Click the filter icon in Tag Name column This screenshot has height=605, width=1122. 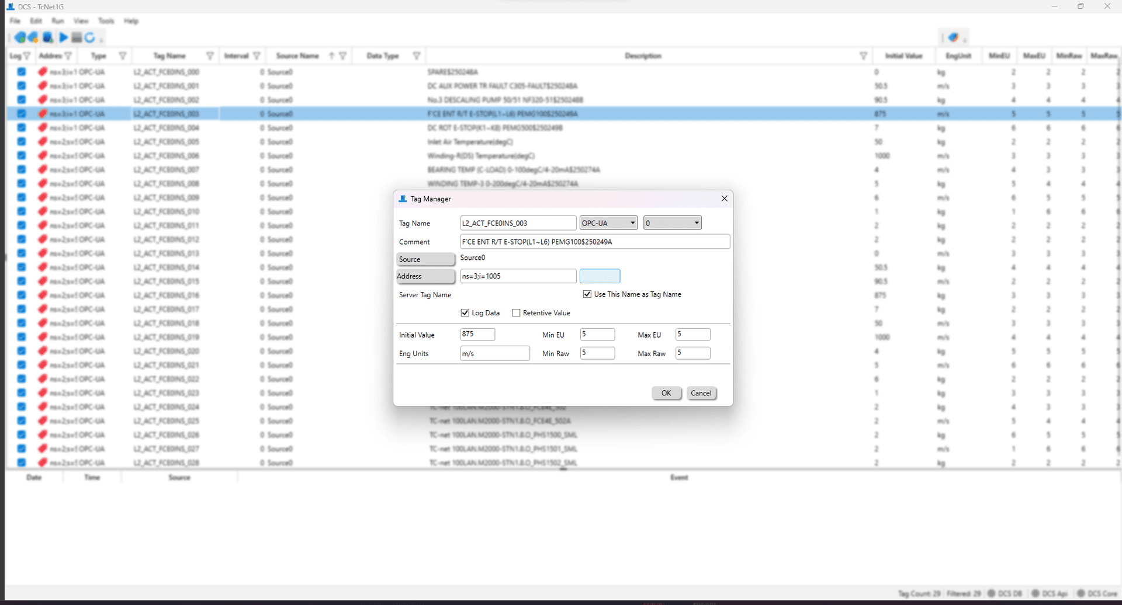(210, 56)
